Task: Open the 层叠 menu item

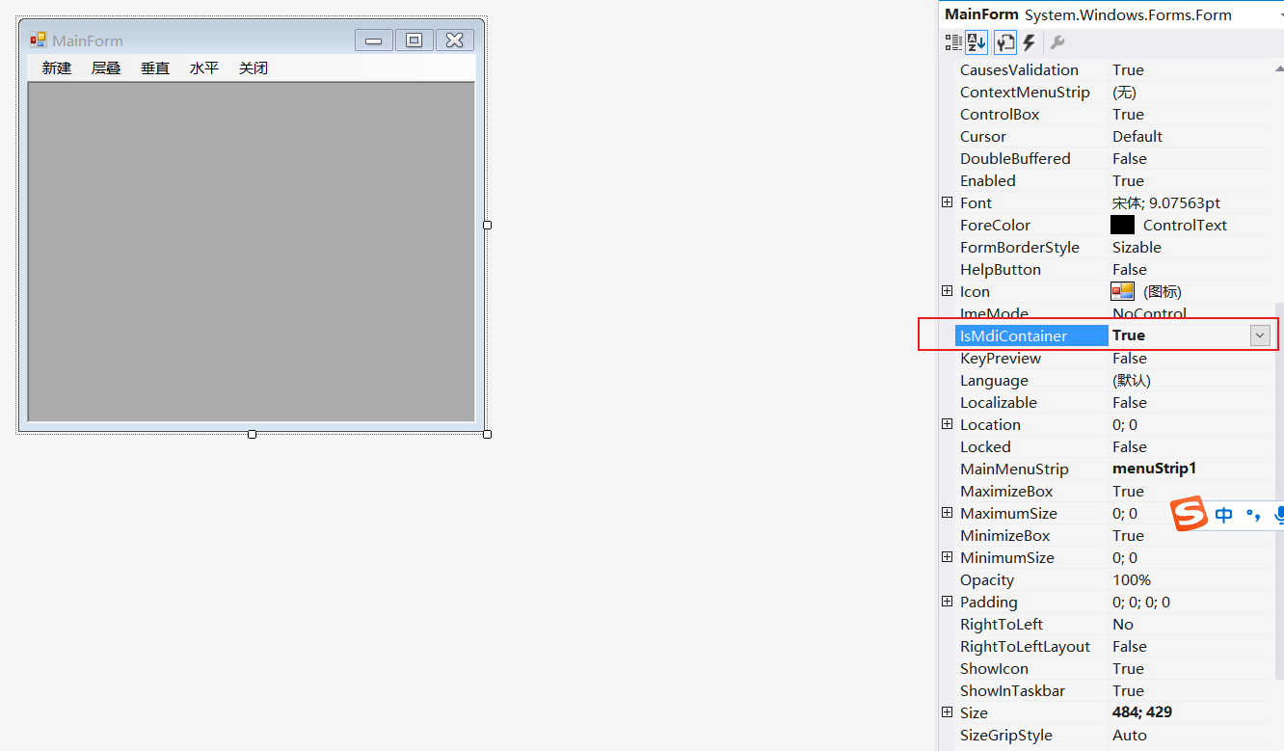Action: coord(106,68)
